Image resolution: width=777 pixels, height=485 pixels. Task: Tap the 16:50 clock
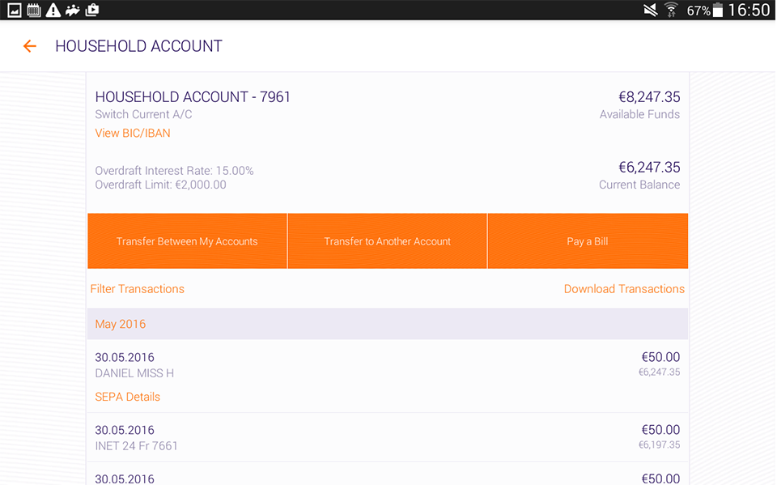(749, 10)
